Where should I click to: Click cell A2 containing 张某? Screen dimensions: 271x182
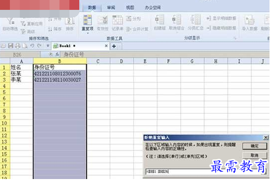click(x=21, y=73)
